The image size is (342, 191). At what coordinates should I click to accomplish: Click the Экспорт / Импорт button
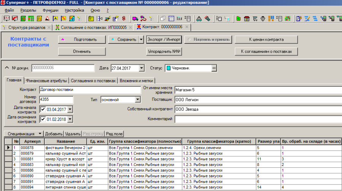pyautogui.click(x=164, y=40)
